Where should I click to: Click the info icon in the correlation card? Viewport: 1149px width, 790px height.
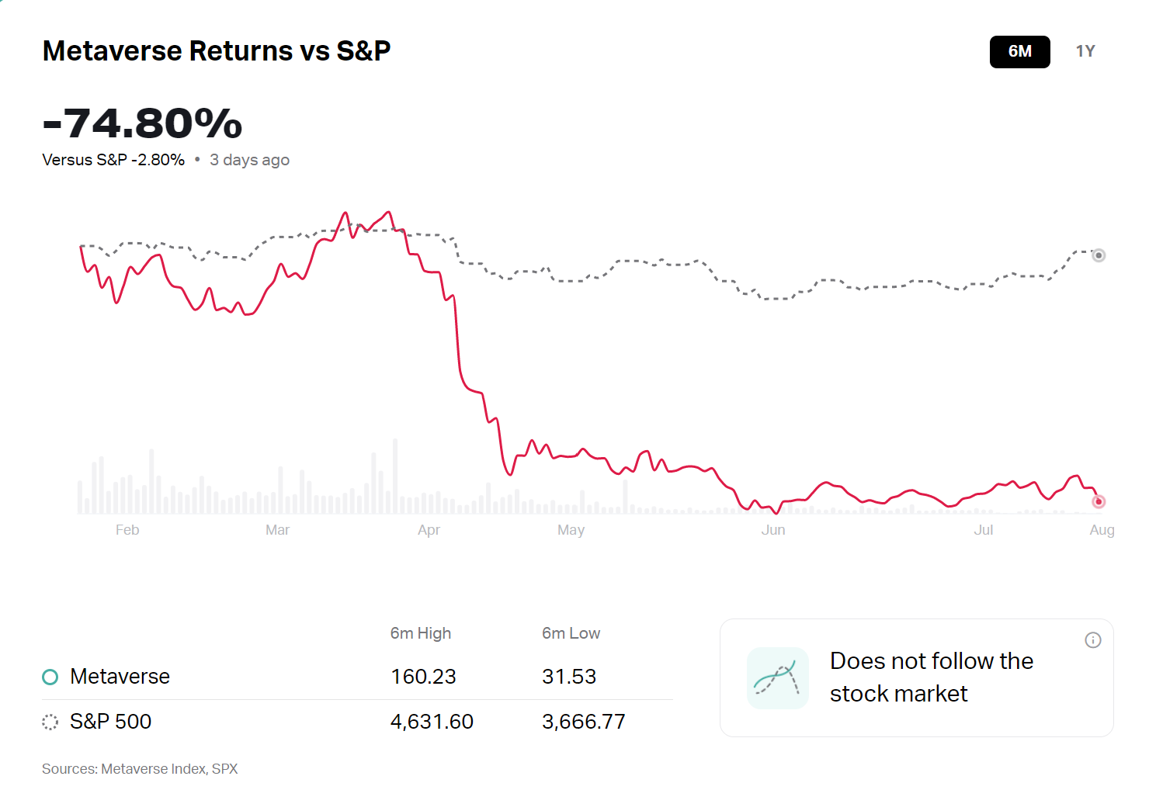(1092, 640)
